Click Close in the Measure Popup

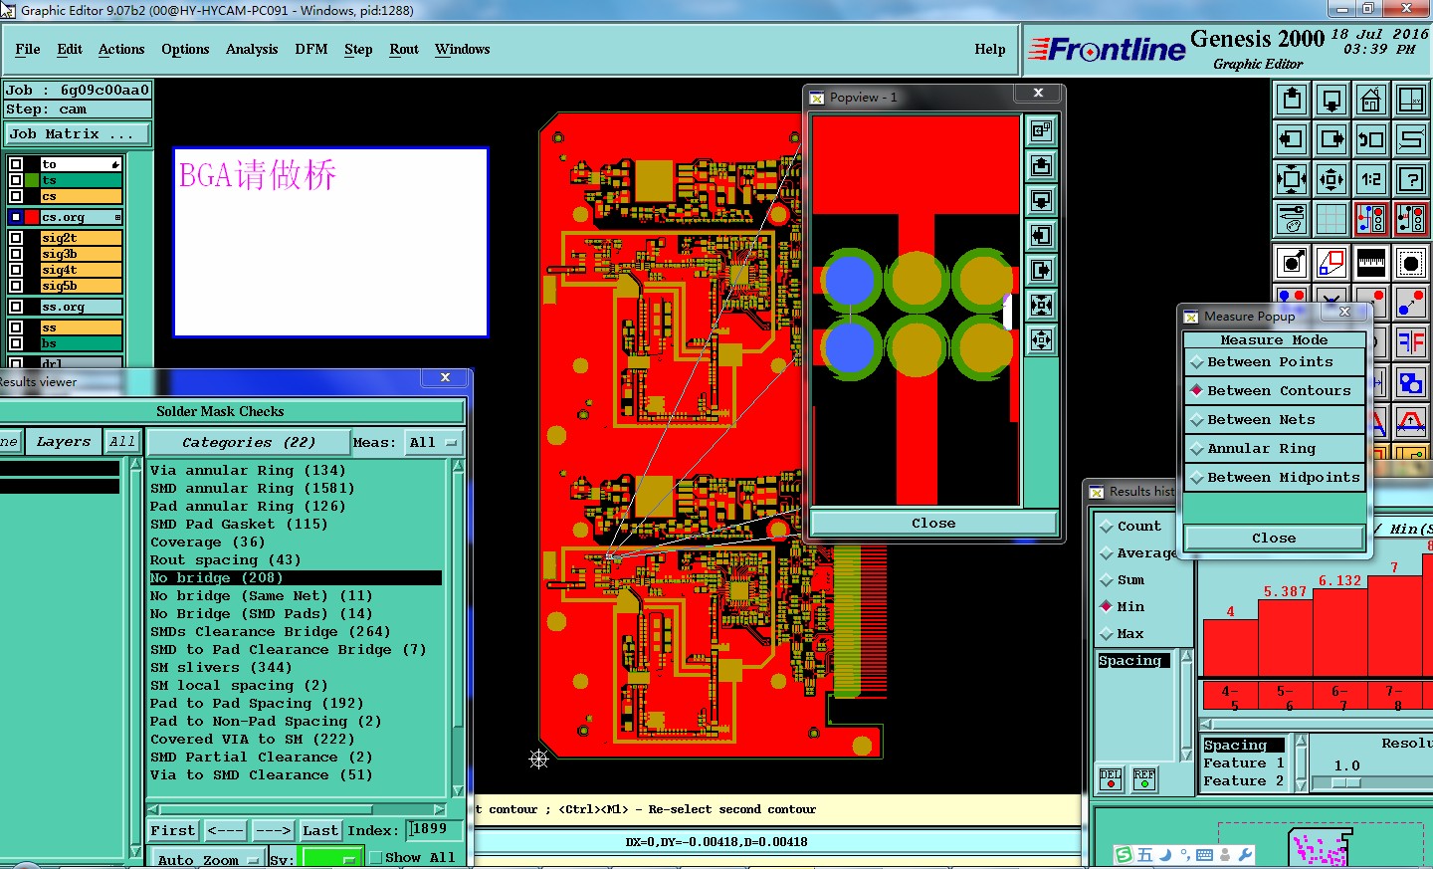[x=1274, y=539]
